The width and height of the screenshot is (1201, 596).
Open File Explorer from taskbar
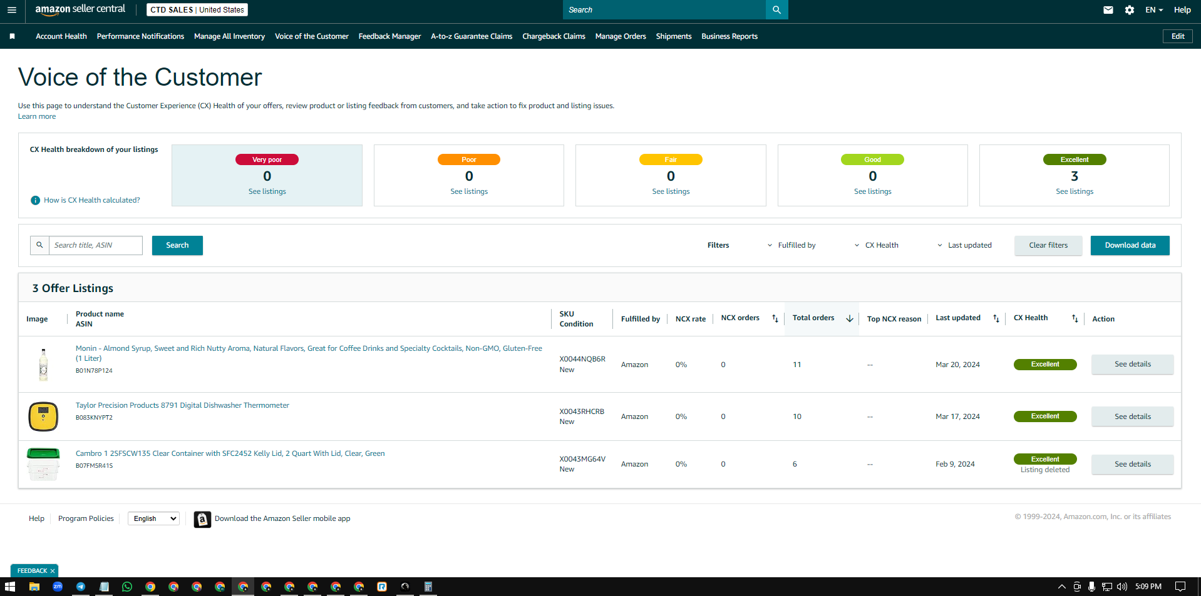tap(34, 587)
